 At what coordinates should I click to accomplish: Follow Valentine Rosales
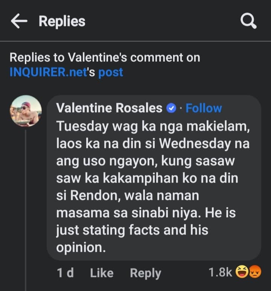click(204, 108)
